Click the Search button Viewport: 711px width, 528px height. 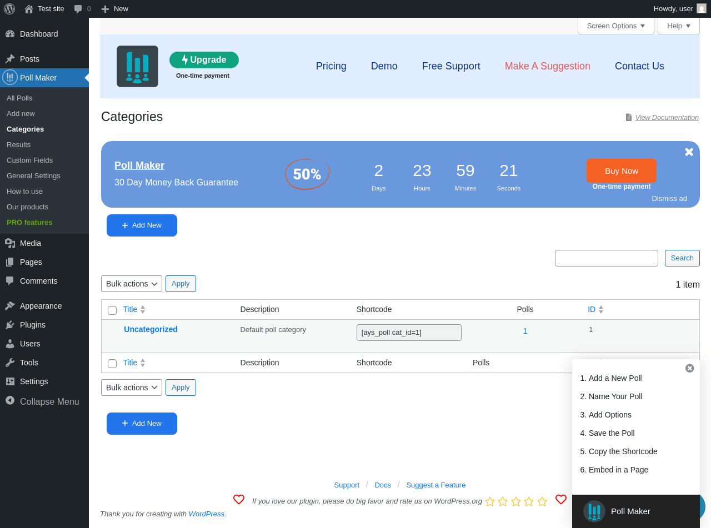[682, 258]
